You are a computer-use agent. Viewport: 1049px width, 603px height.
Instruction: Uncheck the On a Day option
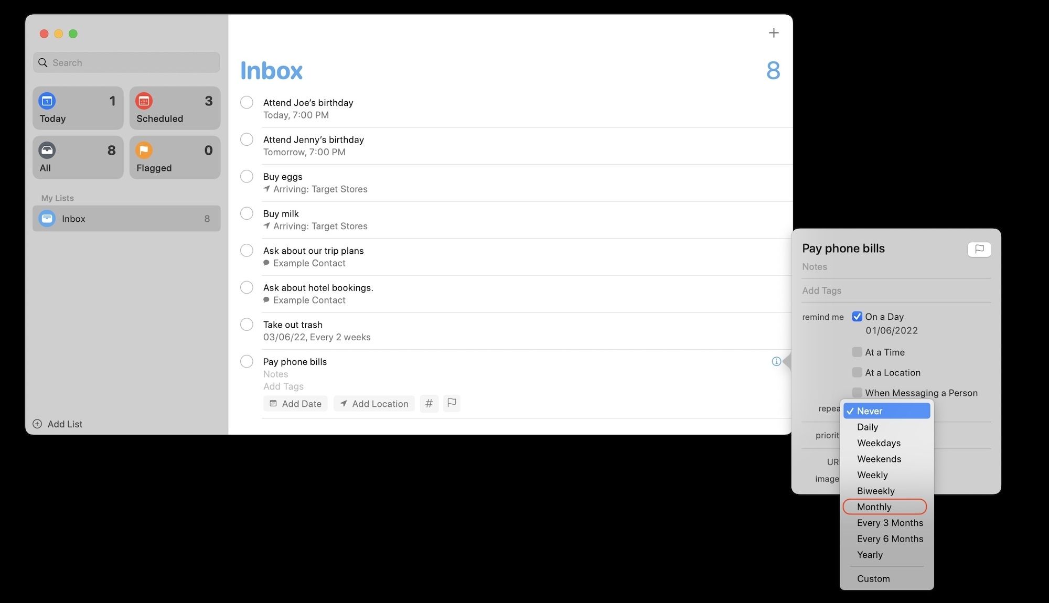(857, 316)
